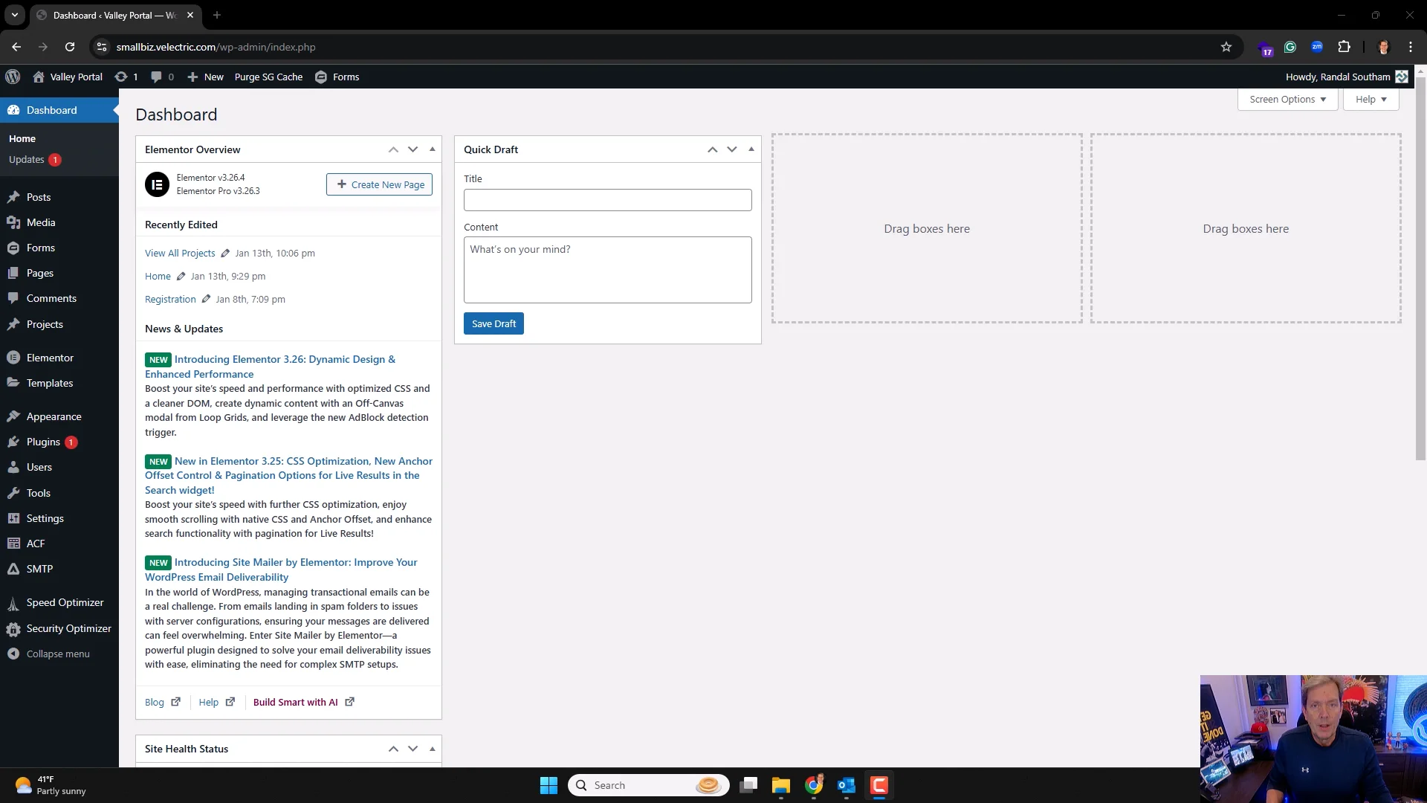The image size is (1427, 803).
Task: Open File Explorer from taskbar
Action: [x=780, y=785]
